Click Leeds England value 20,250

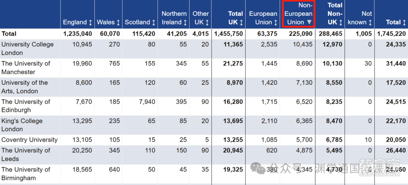tap(82, 150)
